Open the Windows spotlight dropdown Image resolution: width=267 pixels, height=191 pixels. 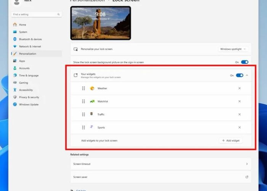tap(233, 49)
